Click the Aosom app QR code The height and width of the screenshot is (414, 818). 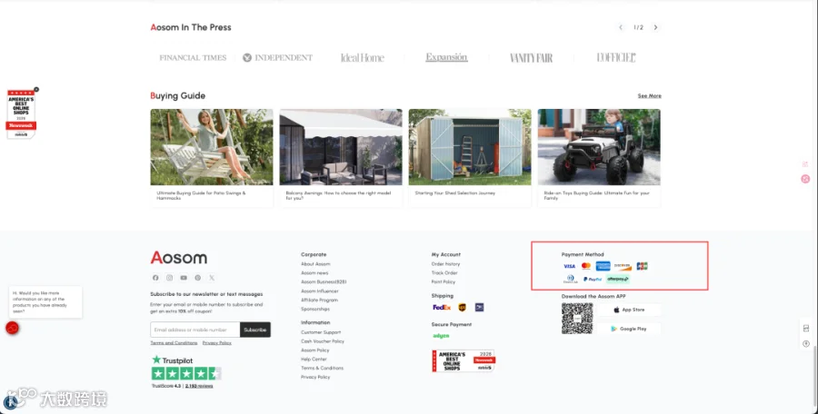[577, 319]
